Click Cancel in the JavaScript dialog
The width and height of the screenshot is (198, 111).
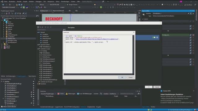(x=131, y=77)
